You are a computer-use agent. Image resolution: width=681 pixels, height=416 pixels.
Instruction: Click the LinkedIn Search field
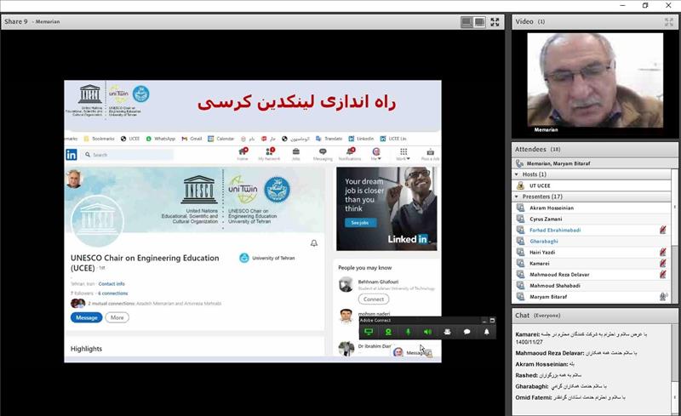point(127,155)
